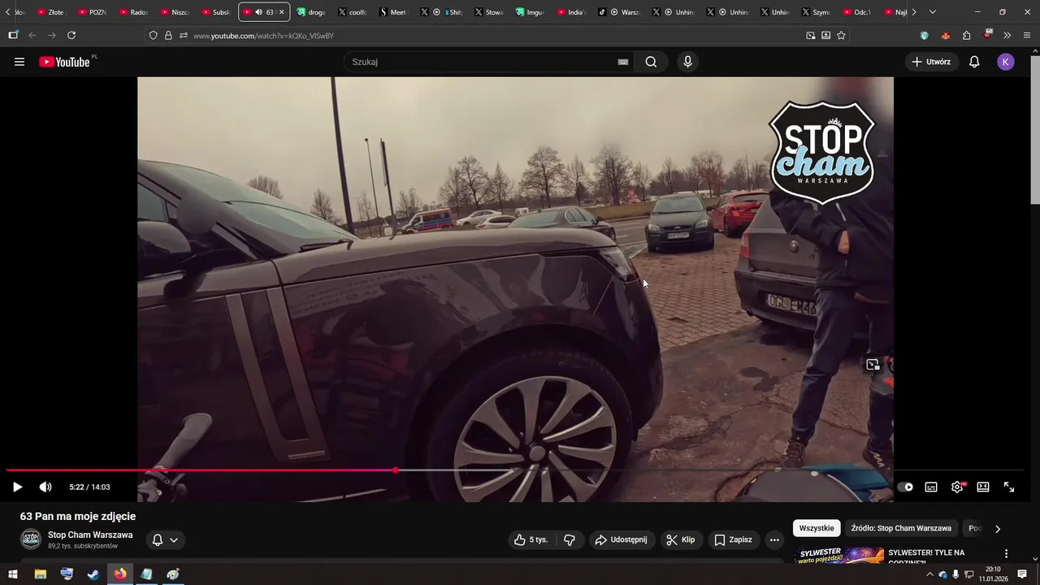
Task: Click the Stop Cham logo card on the video
Action: [x=821, y=153]
